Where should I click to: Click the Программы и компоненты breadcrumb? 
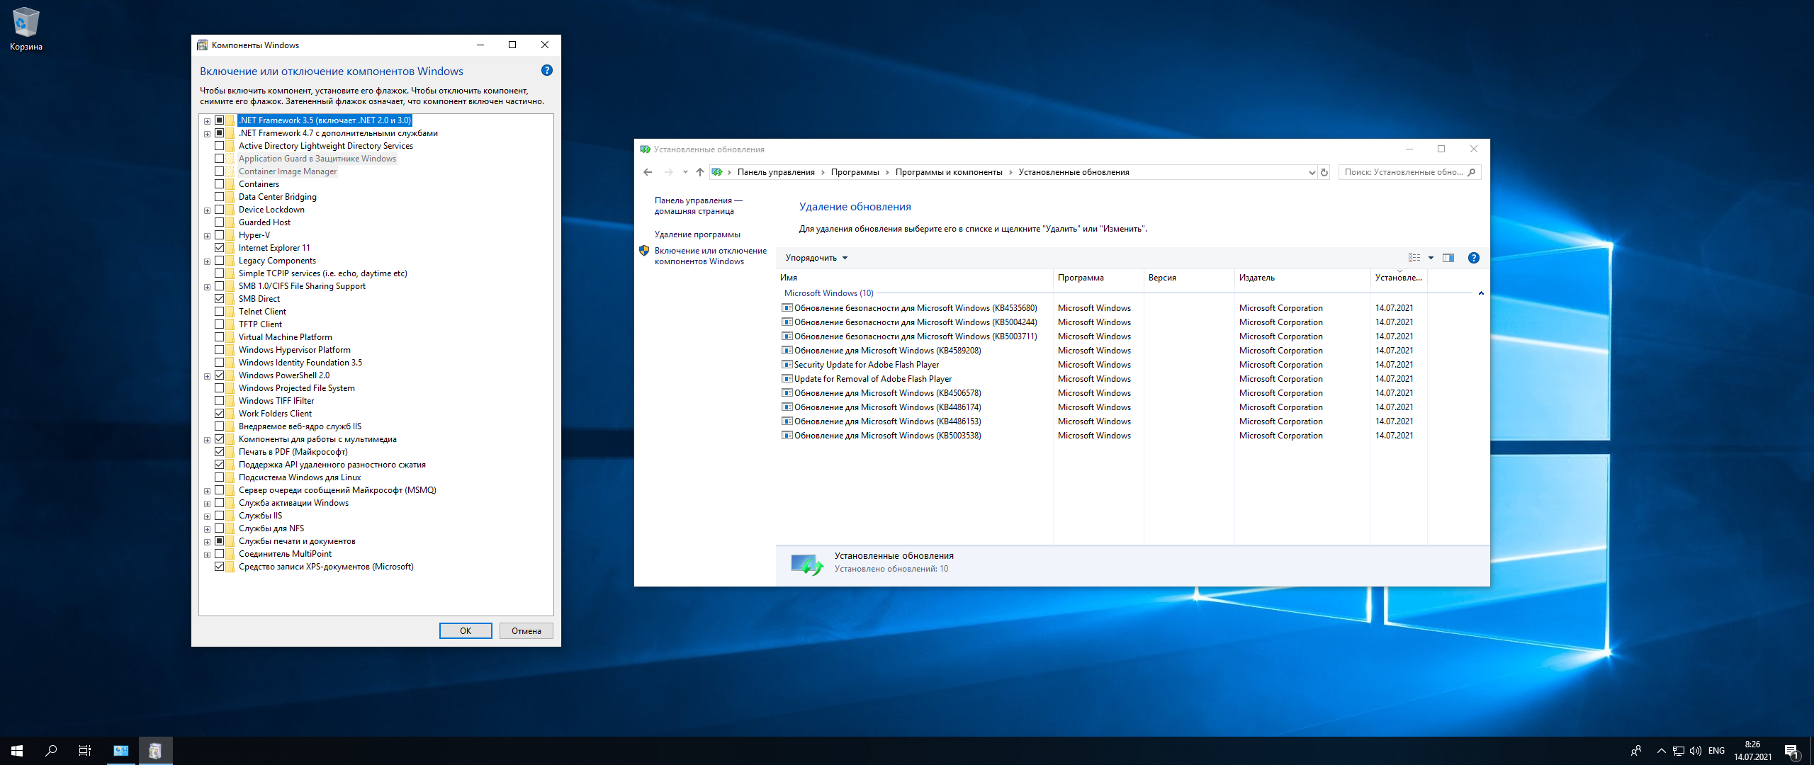pyautogui.click(x=949, y=172)
